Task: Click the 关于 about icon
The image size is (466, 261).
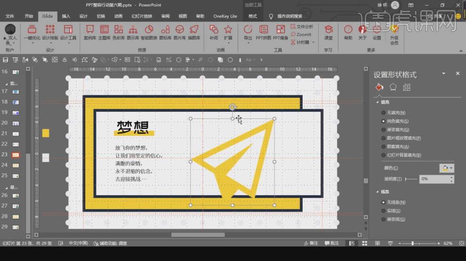Action: tap(362, 32)
